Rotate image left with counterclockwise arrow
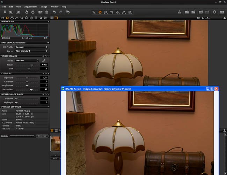Viewport: 227px width, 175px height. (26, 12)
